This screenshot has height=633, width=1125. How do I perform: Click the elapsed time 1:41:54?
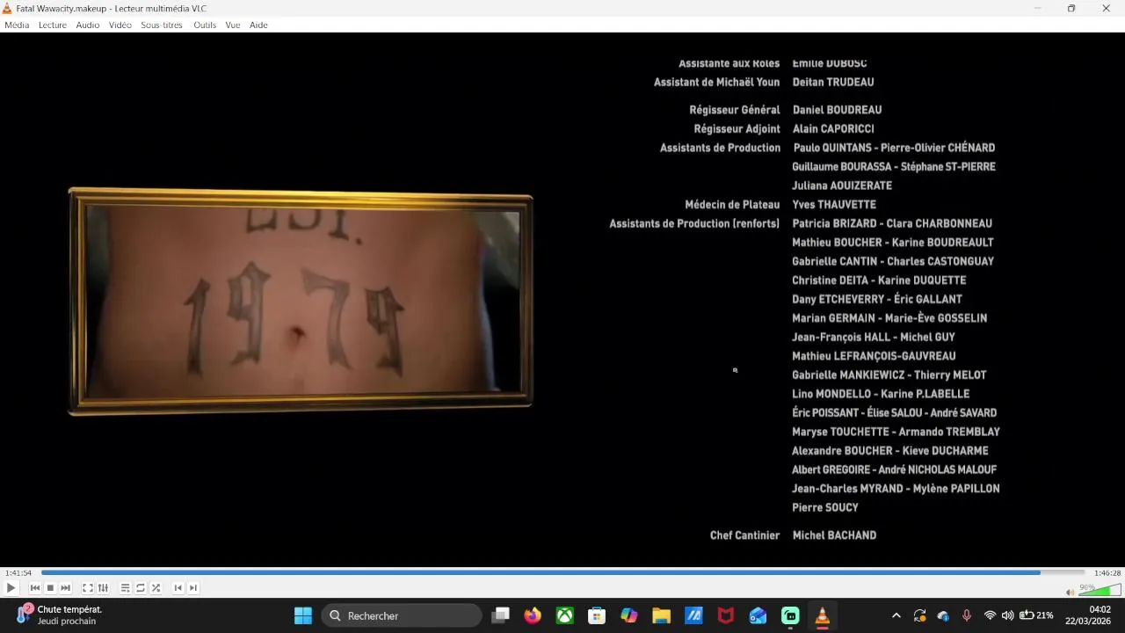[18, 573]
